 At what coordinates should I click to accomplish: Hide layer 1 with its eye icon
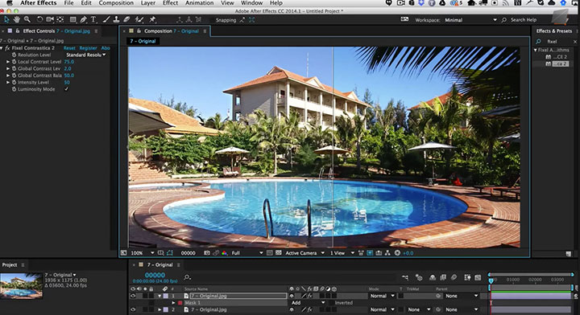click(133, 296)
